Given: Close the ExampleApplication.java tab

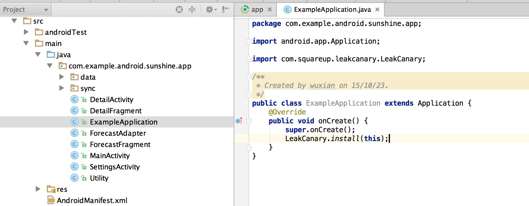Looking at the screenshot, I should point(378,9).
